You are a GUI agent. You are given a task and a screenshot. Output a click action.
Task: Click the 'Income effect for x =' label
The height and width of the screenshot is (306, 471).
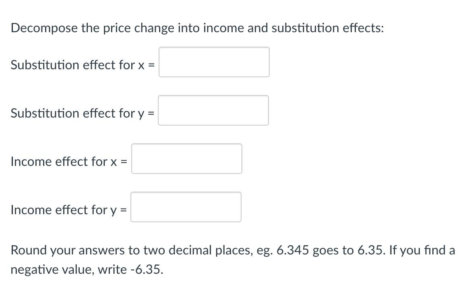(69, 161)
